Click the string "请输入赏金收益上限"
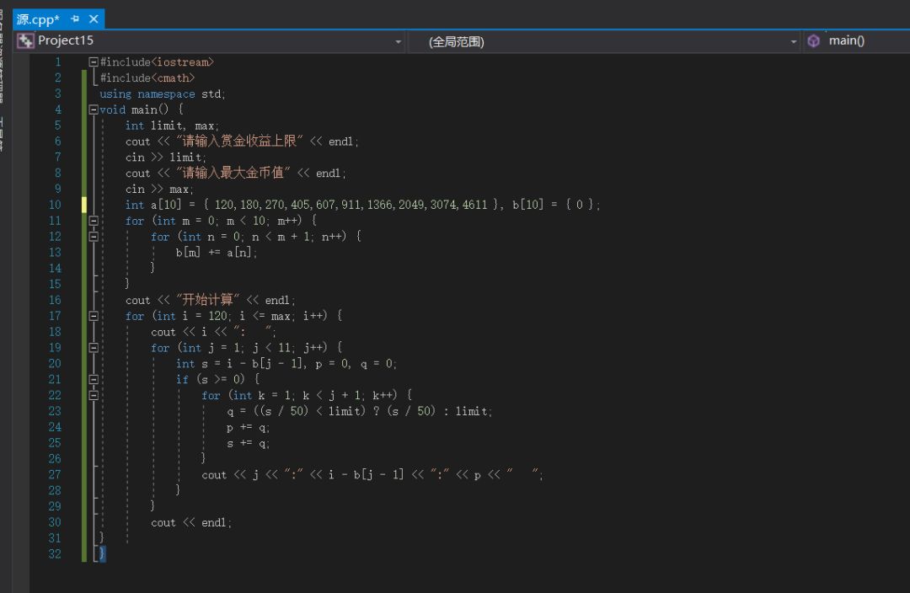 239,141
